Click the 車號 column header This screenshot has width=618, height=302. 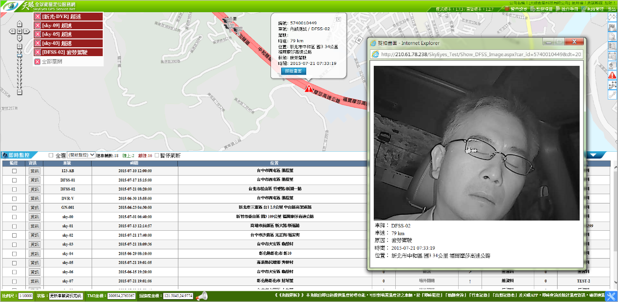pyautogui.click(x=67, y=163)
